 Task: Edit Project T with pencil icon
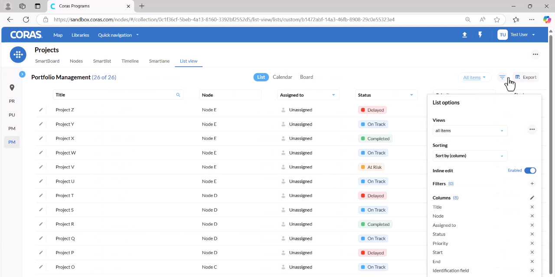(x=41, y=195)
